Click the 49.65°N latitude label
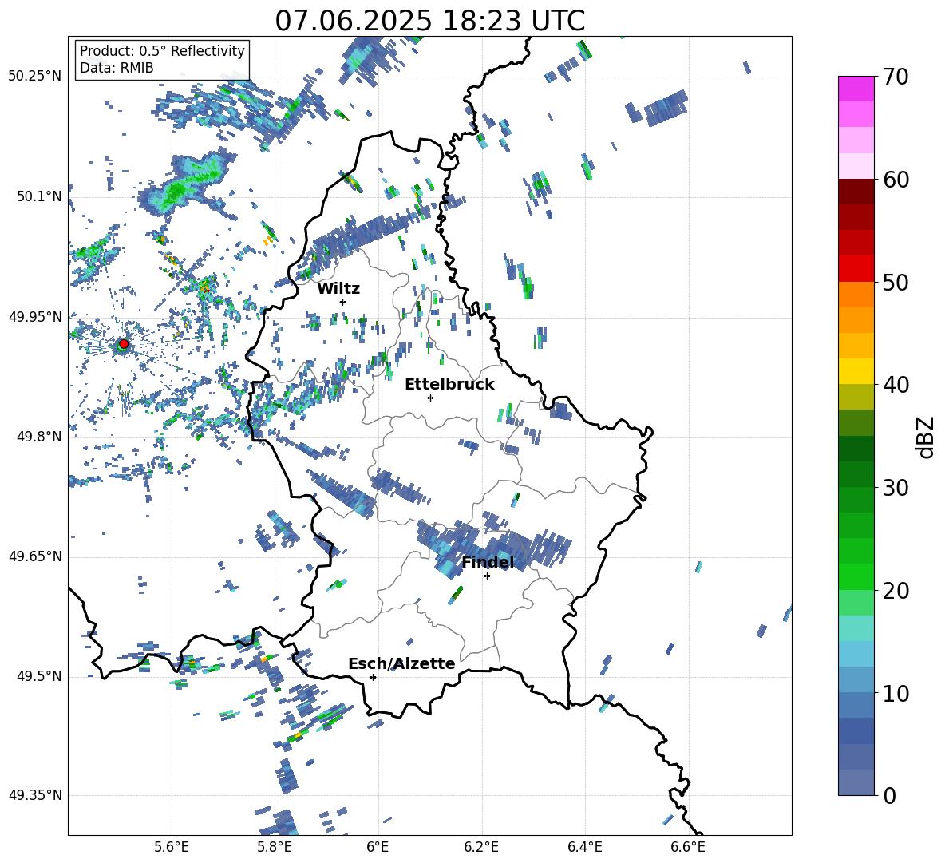The image size is (945, 863). pos(34,556)
